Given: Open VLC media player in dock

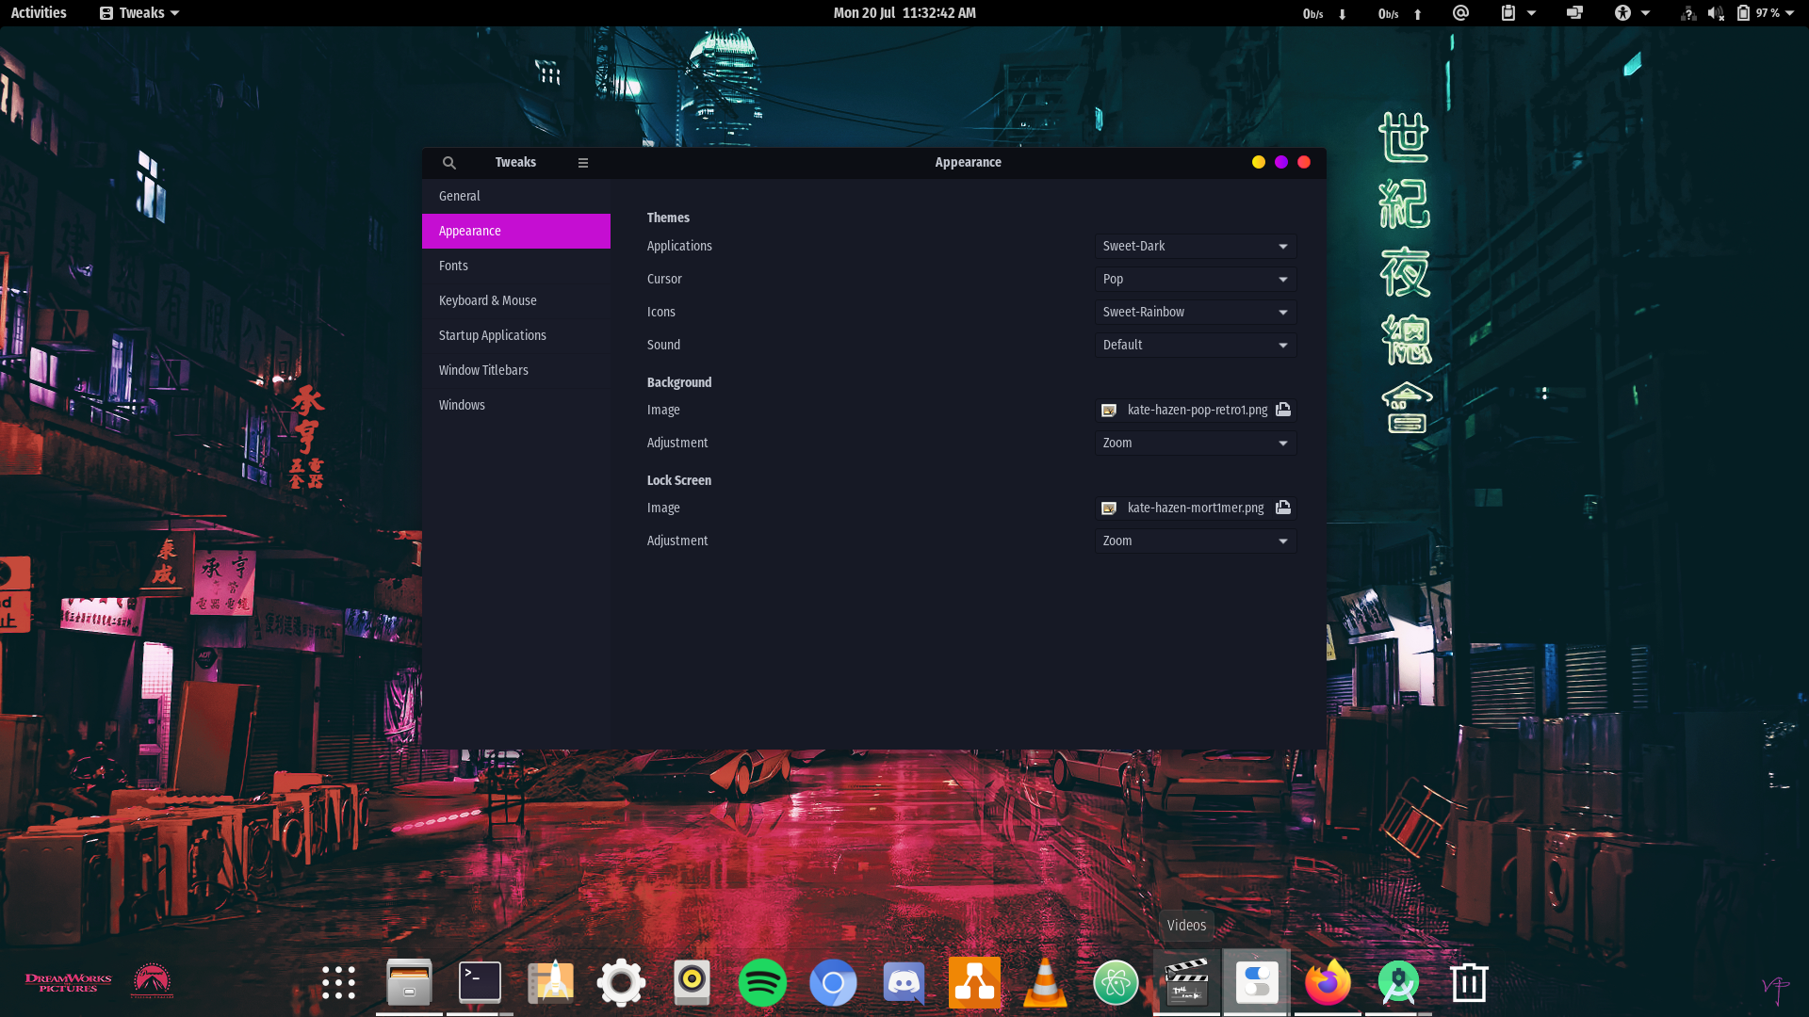Looking at the screenshot, I should click(1045, 983).
